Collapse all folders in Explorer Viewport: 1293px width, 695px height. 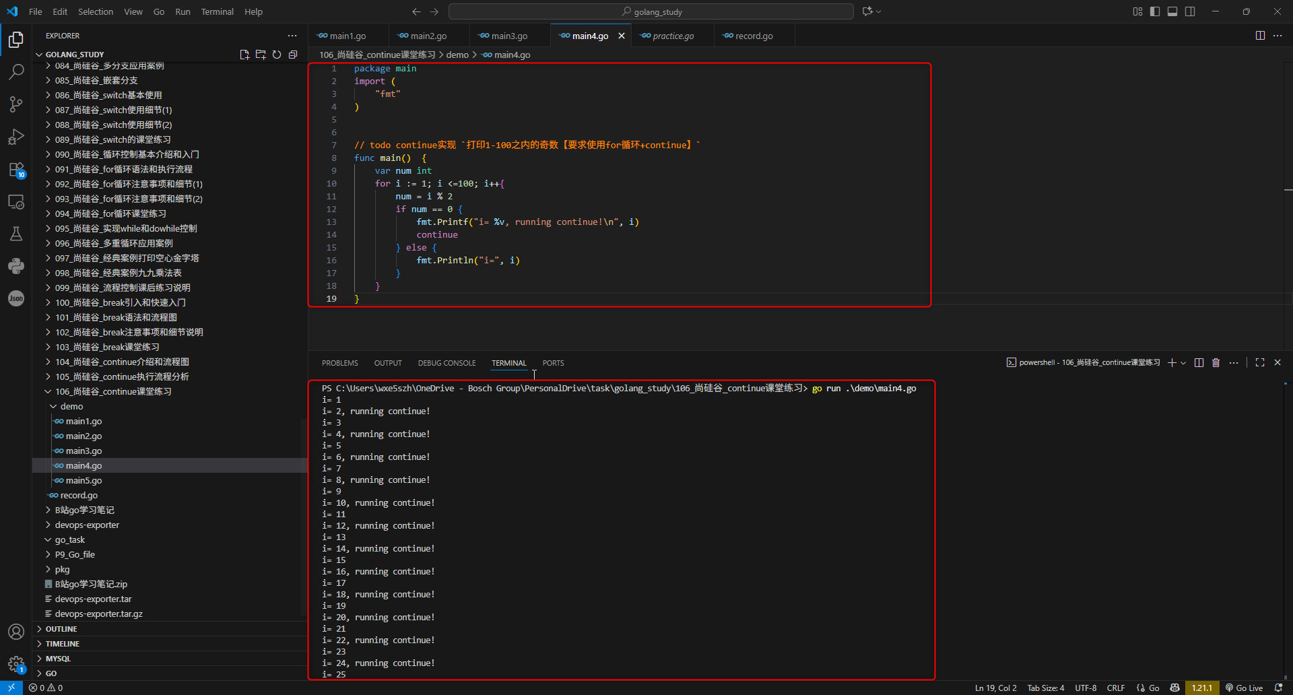click(293, 55)
